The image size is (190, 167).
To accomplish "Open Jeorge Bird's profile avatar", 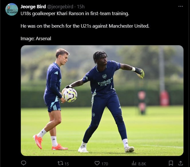I will pos(12,9).
